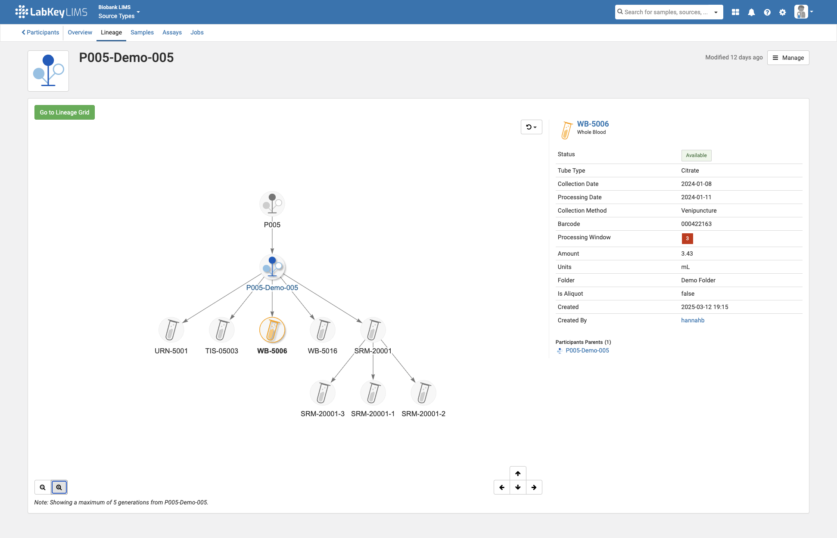The height and width of the screenshot is (538, 837).
Task: Click the Processing Date value 2024-01-11
Action: coord(696,197)
